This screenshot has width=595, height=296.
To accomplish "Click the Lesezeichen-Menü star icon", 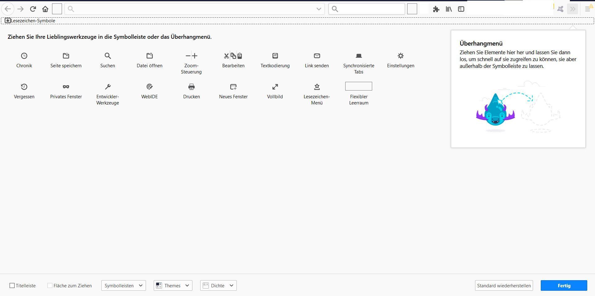I will 317,87.
